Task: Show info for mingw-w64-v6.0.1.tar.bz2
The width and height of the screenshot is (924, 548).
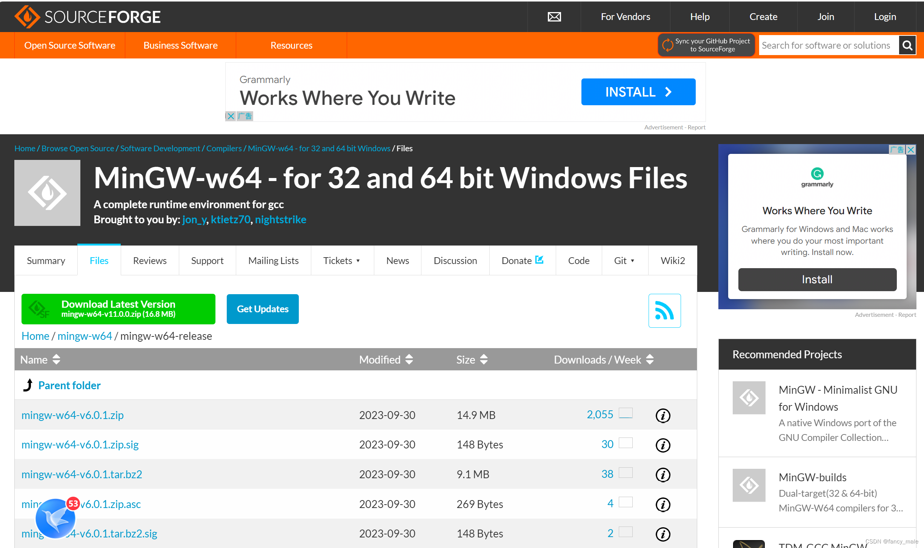Action: (663, 474)
